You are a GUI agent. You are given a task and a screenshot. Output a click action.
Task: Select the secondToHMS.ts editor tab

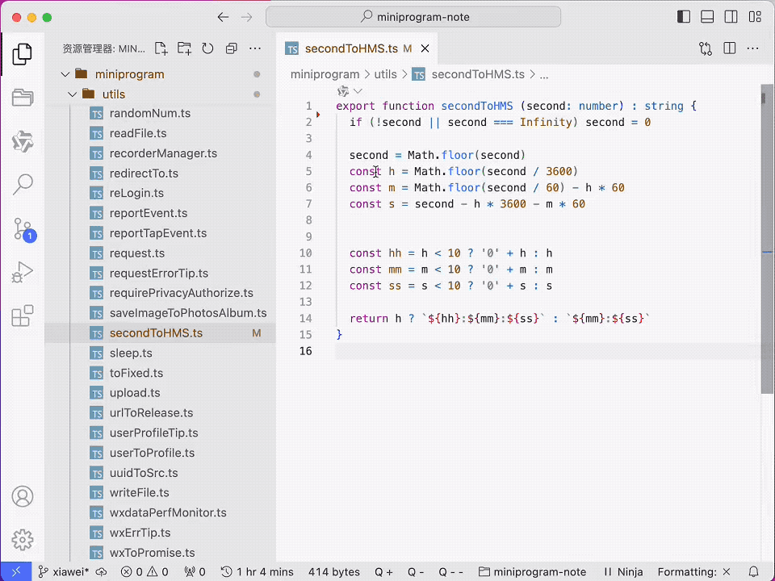[x=350, y=48]
